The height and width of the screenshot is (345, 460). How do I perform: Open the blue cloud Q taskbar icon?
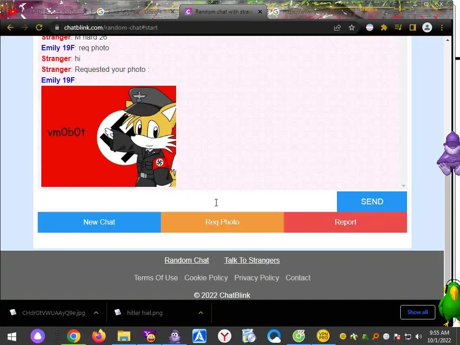pyautogui.click(x=274, y=336)
